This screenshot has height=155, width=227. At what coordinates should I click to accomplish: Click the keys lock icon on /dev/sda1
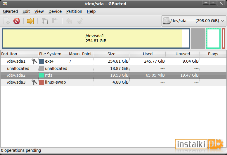click(34, 61)
